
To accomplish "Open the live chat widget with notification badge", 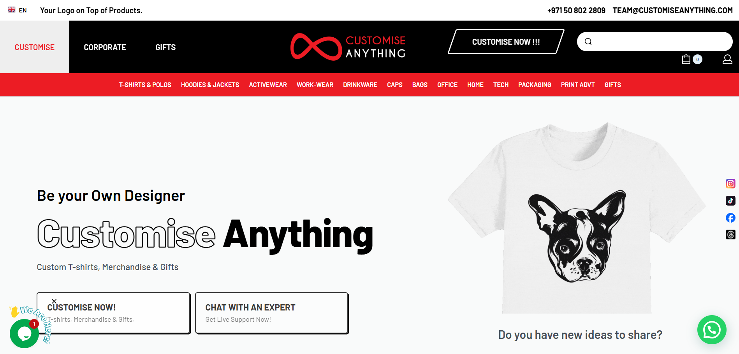I will [x=24, y=333].
